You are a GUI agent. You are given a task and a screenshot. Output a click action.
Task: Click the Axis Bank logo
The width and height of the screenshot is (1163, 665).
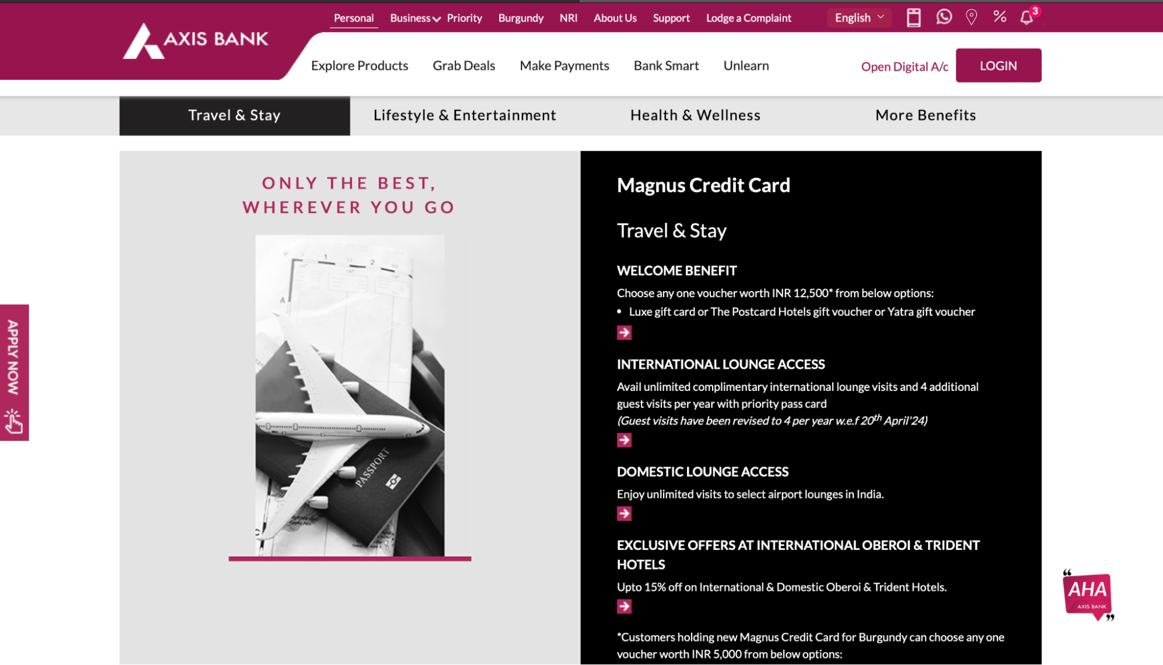click(195, 40)
